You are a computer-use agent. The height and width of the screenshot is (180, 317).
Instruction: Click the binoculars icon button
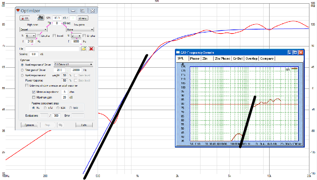tap(40, 18)
